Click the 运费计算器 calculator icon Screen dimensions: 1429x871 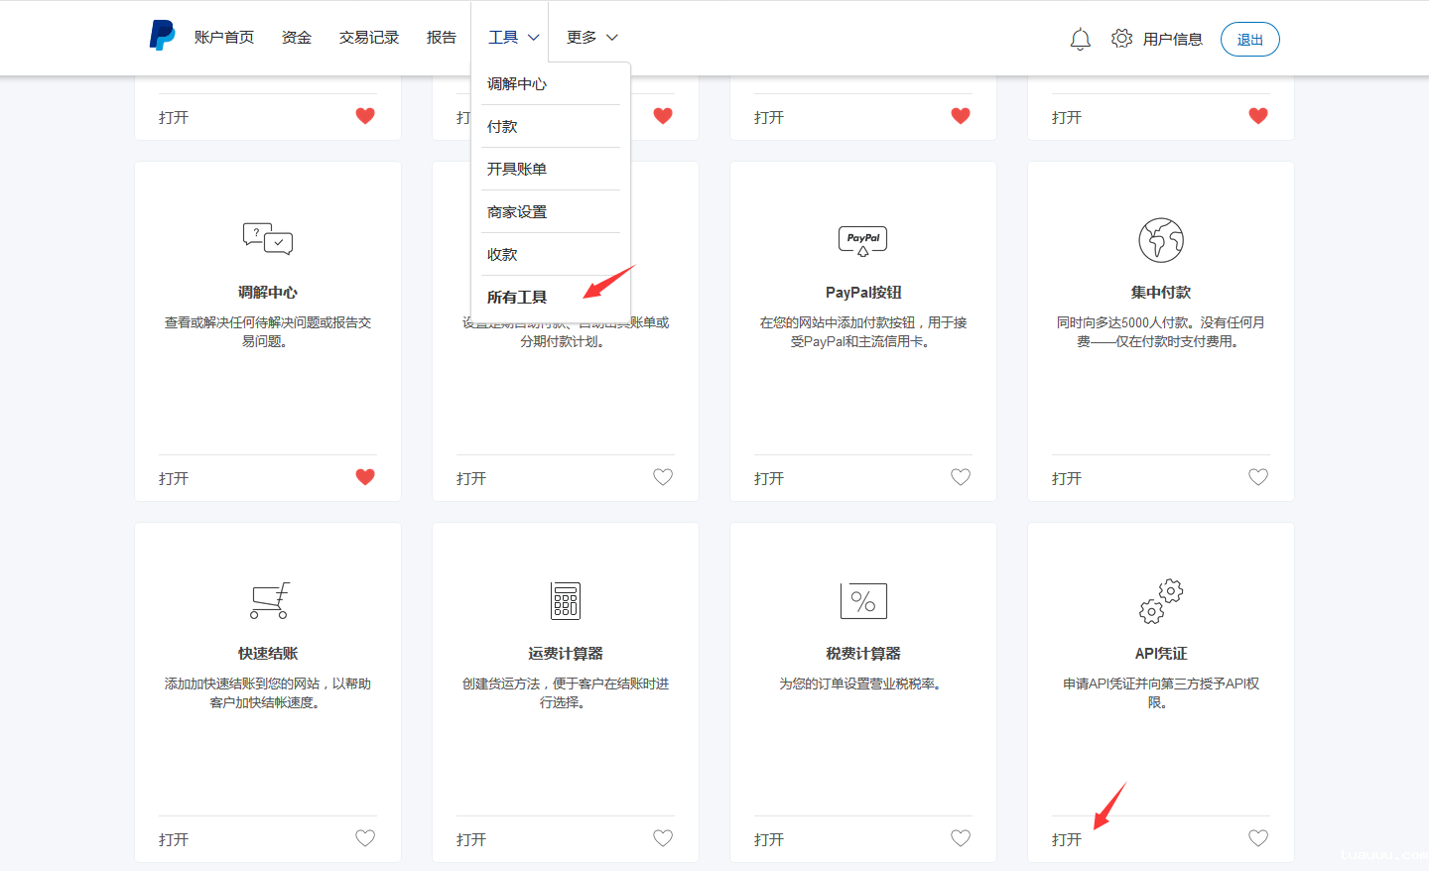pyautogui.click(x=566, y=601)
